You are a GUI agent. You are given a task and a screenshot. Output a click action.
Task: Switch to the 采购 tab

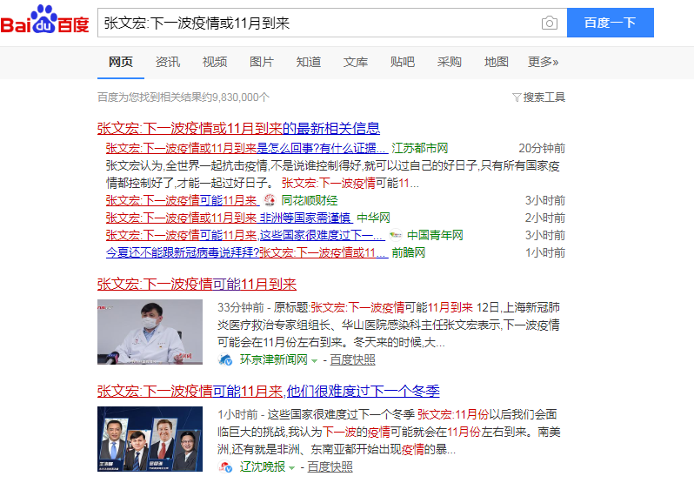450,62
